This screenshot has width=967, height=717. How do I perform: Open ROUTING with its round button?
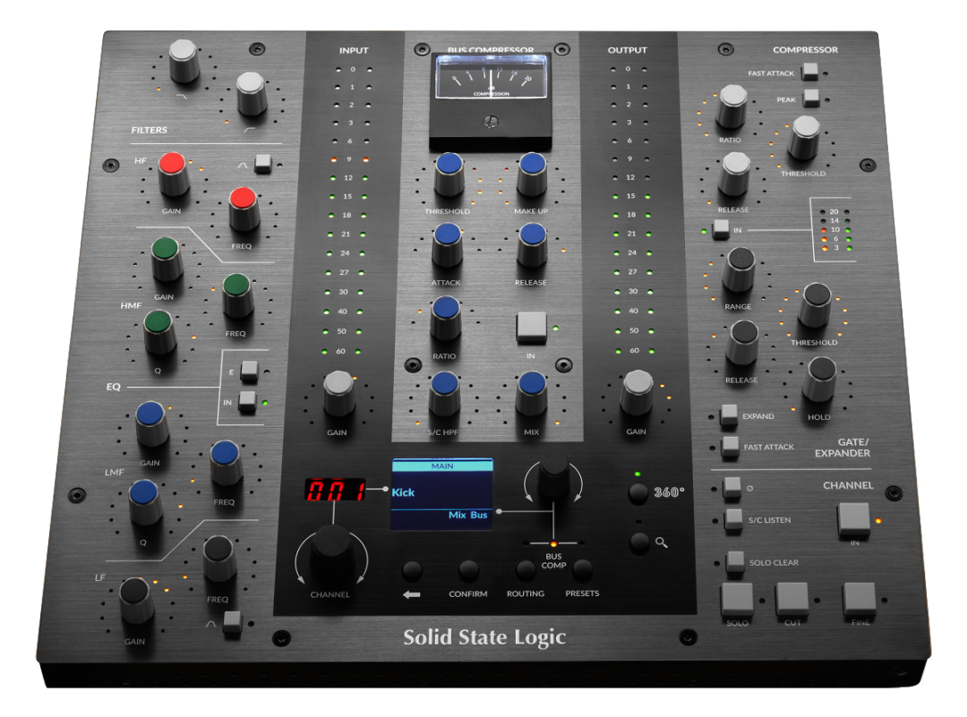pos(526,570)
